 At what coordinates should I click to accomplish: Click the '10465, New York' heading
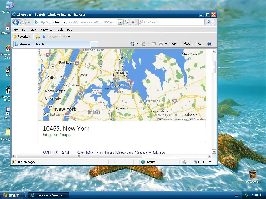coord(66,129)
